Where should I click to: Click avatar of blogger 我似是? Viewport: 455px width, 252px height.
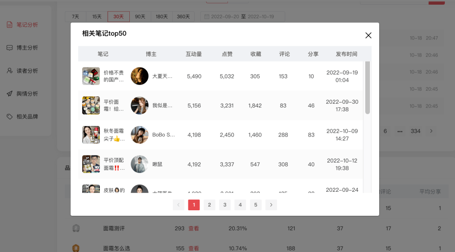(x=139, y=105)
